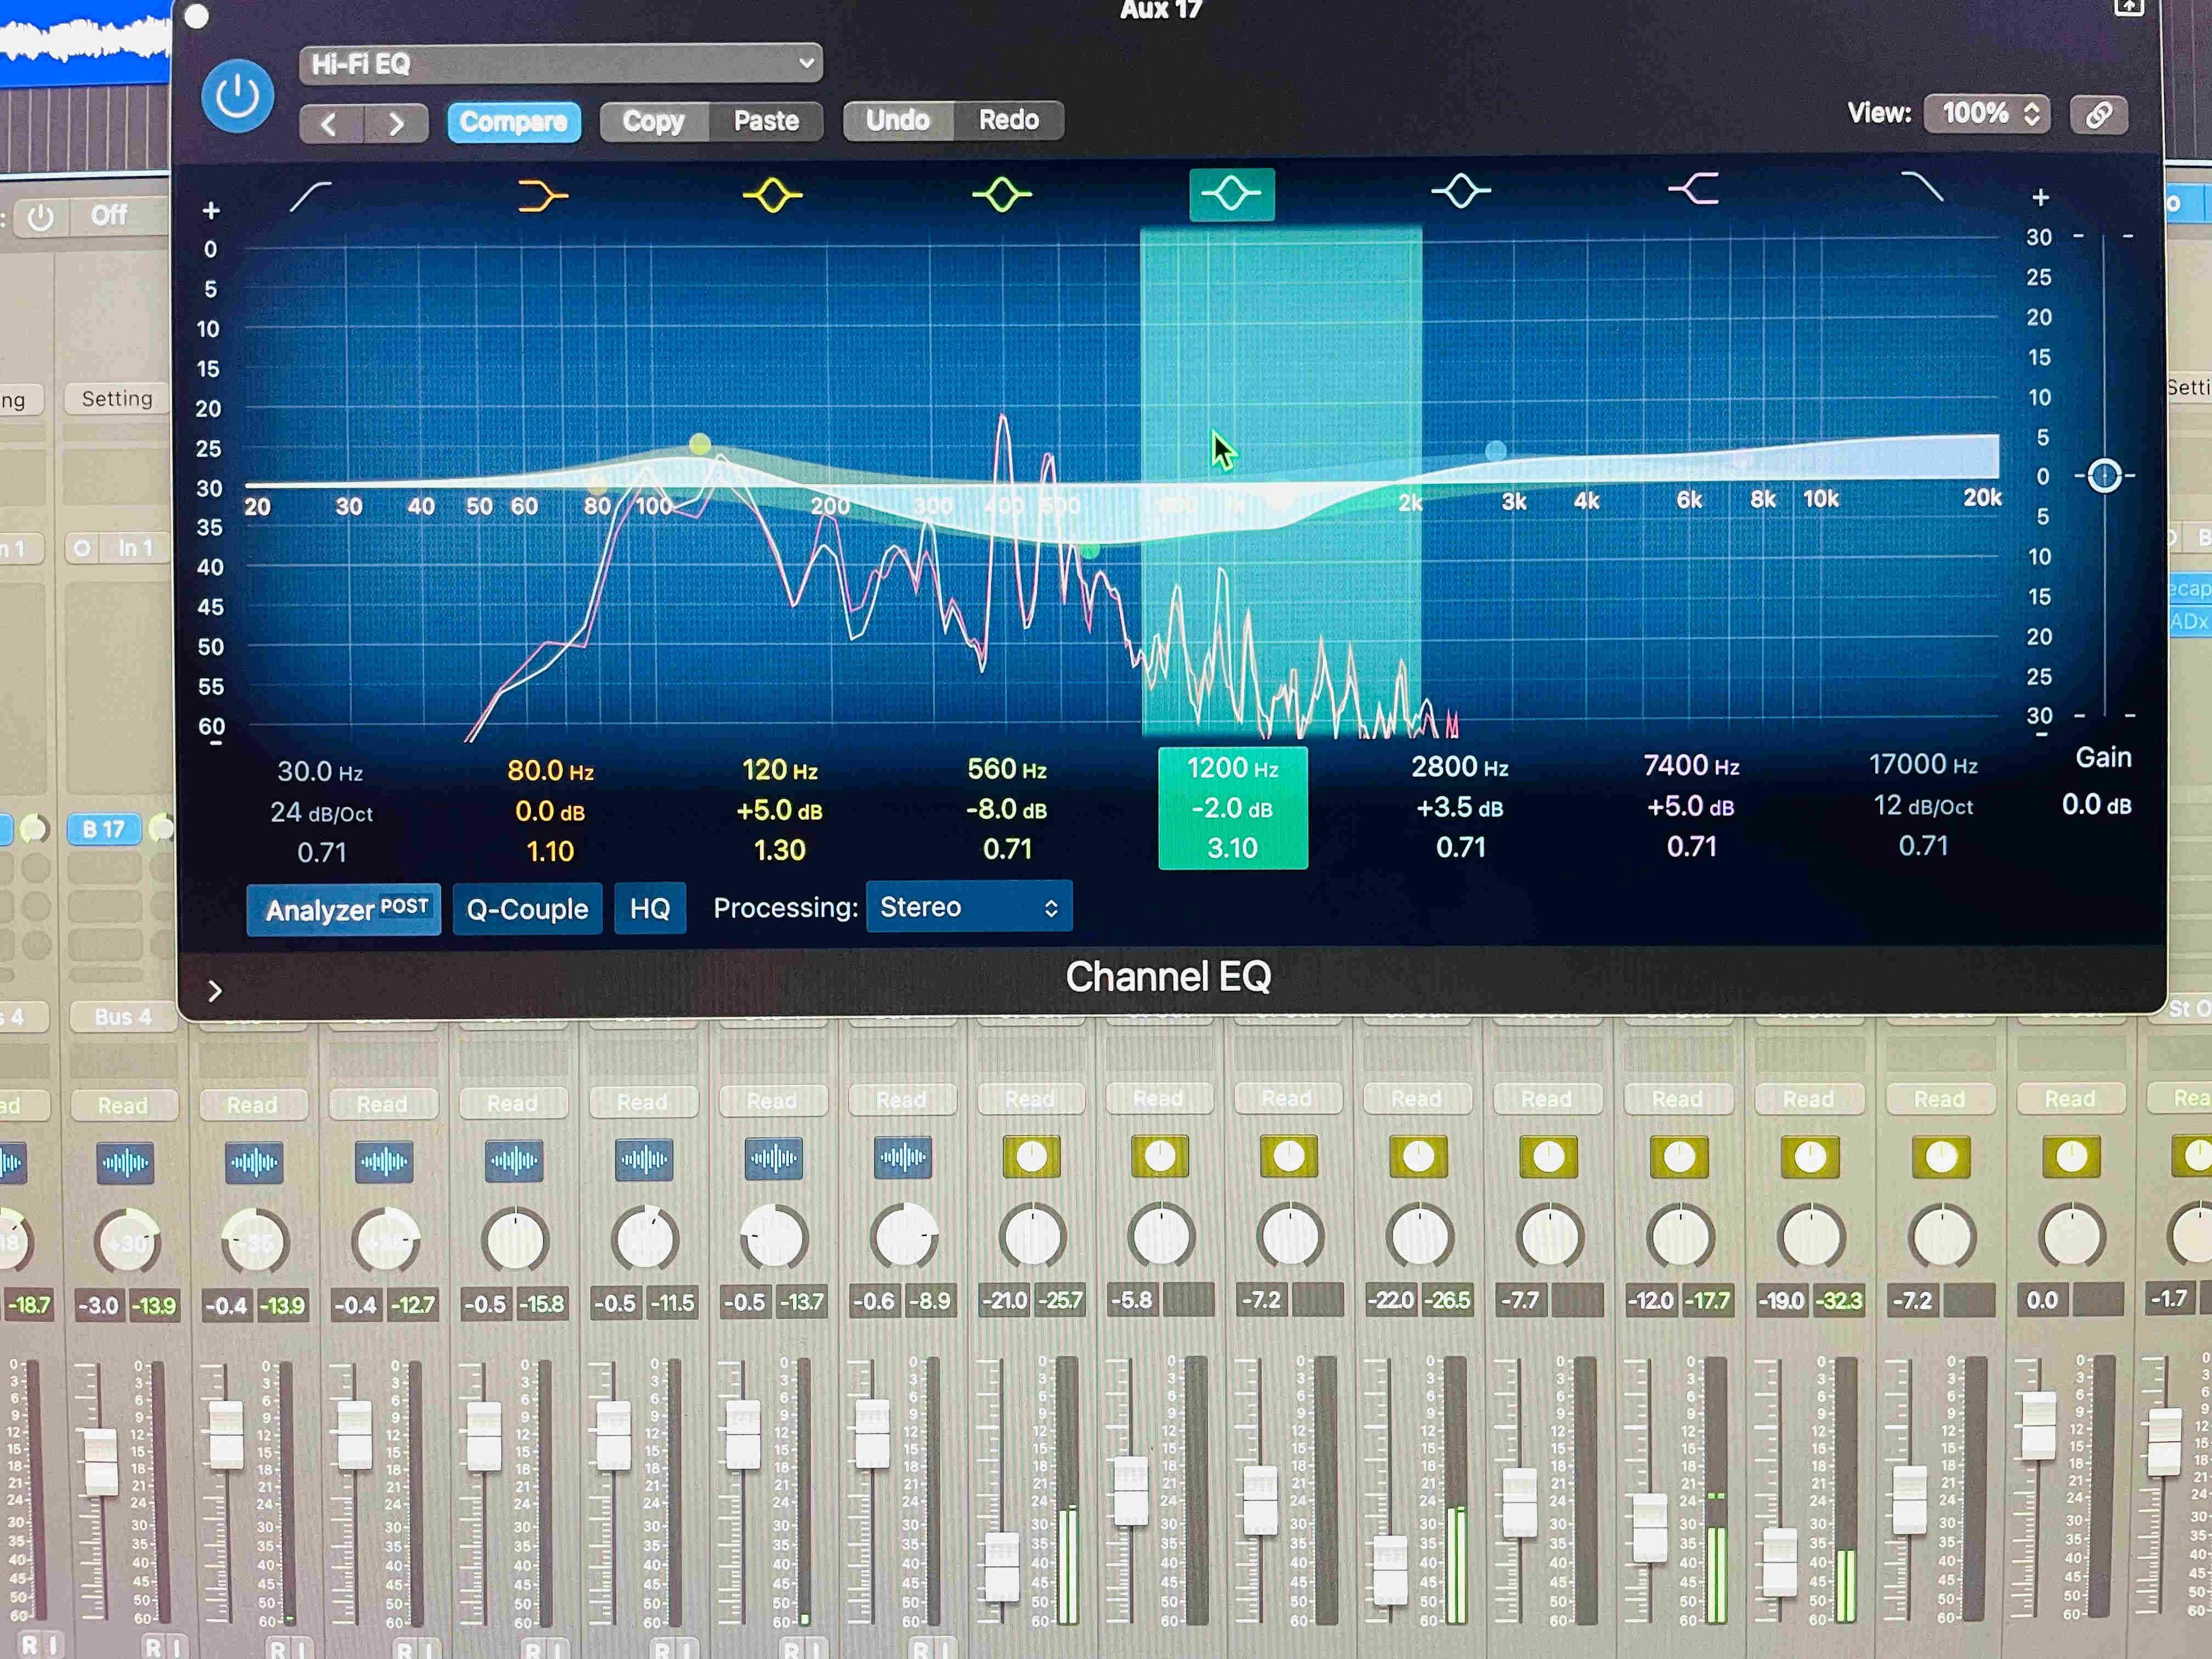Screen dimensions: 2212x1659
Task: Click the -8.0 dB gain value
Action: tap(1006, 809)
